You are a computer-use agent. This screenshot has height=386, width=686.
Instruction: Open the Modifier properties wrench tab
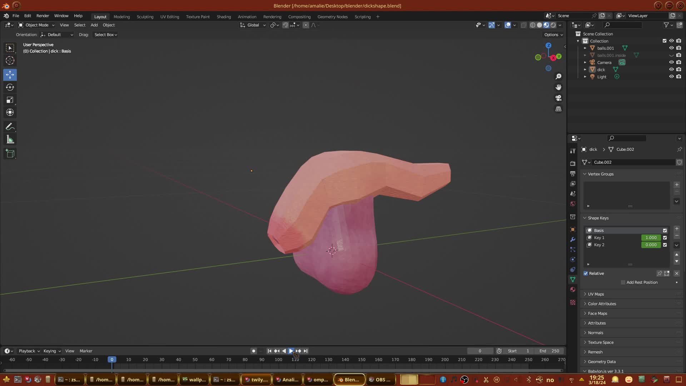click(x=573, y=239)
